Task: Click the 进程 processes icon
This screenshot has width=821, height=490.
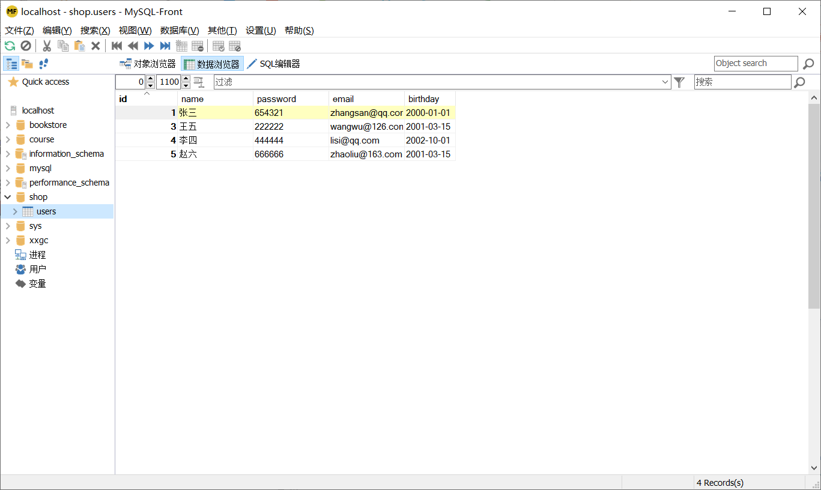Action: (21, 255)
